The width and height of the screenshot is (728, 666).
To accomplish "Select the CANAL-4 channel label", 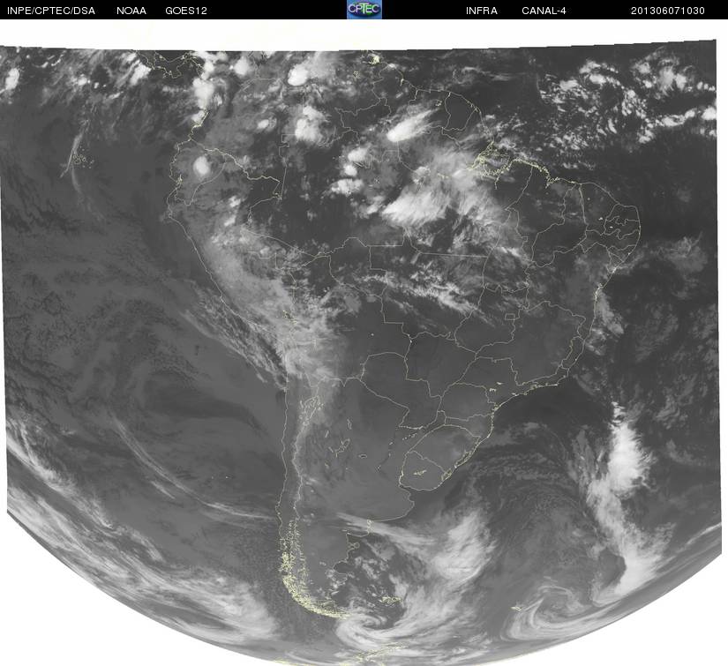I will click(x=544, y=11).
